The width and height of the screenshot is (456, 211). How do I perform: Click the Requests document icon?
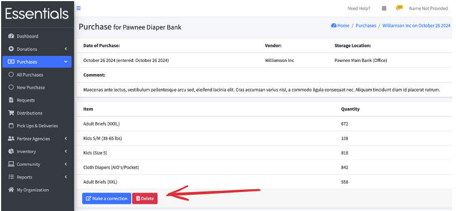tap(11, 100)
